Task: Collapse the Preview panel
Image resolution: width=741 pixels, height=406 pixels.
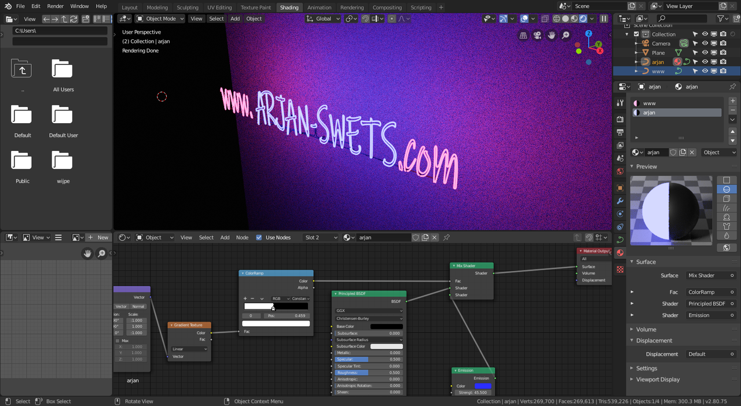Action: [x=646, y=167]
